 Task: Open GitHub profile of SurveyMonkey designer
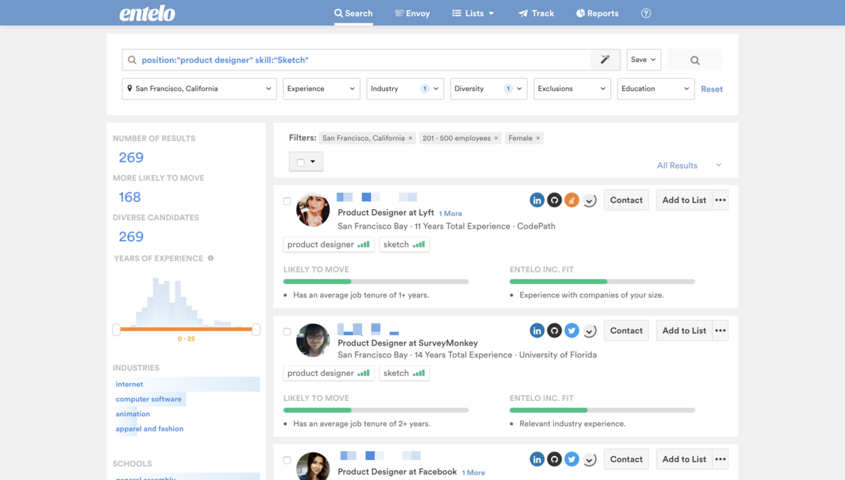click(x=554, y=330)
